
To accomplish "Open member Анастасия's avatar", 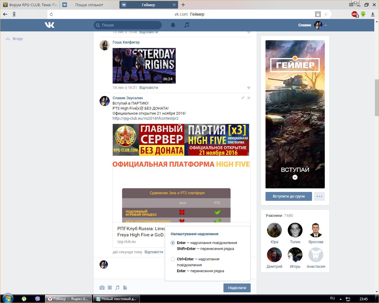I will 316,255.
